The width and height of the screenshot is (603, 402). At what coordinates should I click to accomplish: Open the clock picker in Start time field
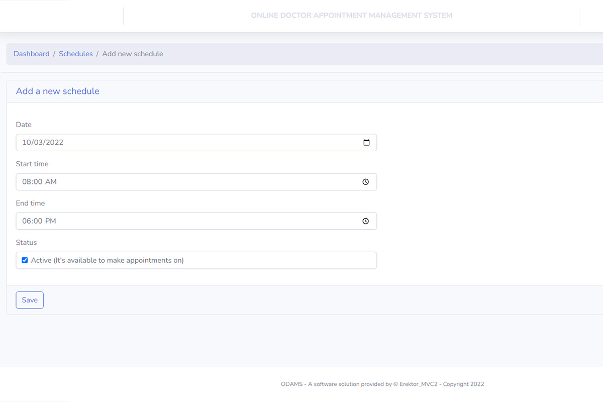pos(366,182)
